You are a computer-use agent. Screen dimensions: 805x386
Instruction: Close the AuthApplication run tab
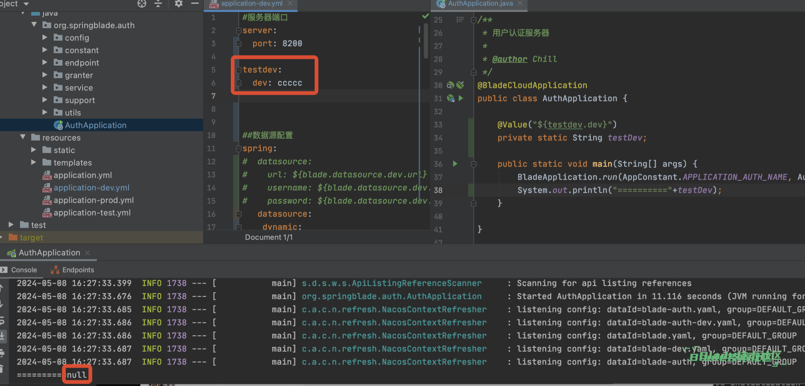pos(87,253)
